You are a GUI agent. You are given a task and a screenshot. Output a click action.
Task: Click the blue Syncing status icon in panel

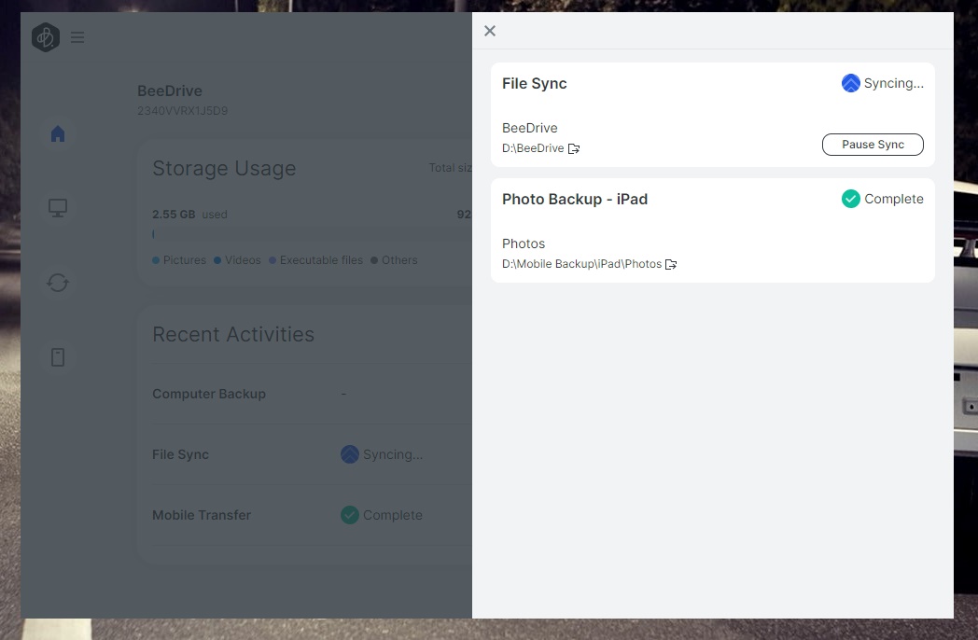(x=850, y=83)
